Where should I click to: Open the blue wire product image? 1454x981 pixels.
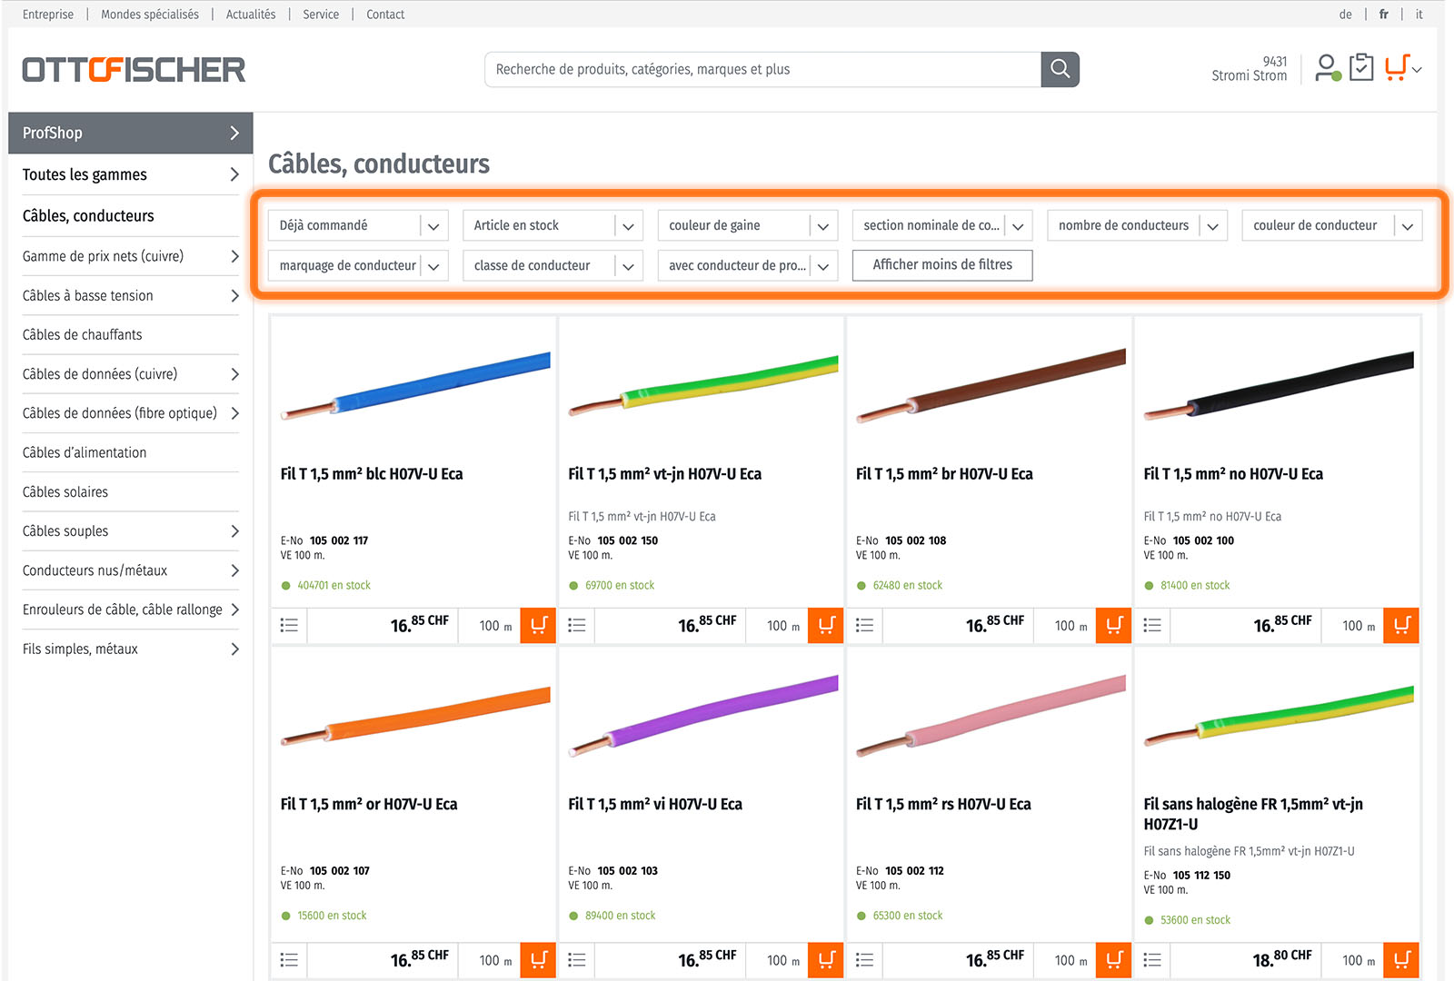click(415, 385)
